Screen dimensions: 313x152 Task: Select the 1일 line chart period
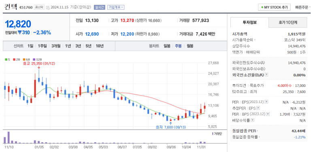(30, 46)
